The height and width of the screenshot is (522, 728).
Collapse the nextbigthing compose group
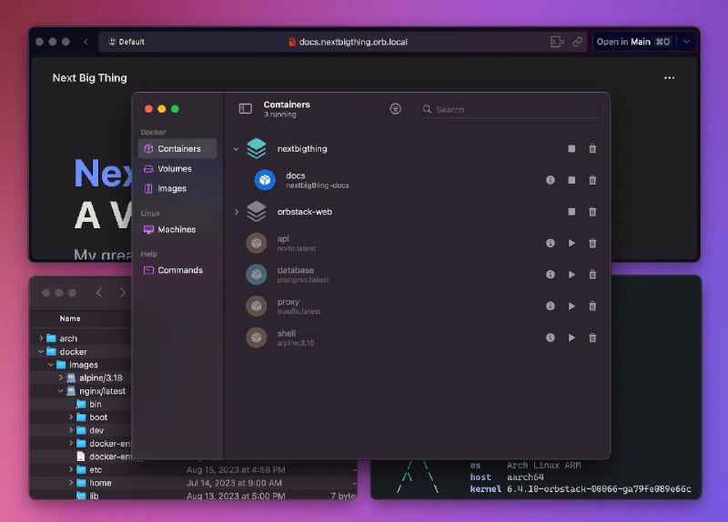236,149
